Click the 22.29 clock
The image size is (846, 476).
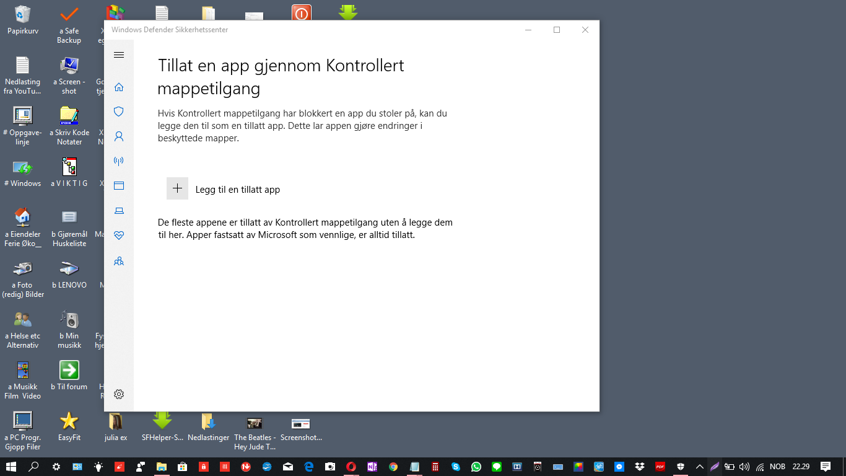point(801,467)
